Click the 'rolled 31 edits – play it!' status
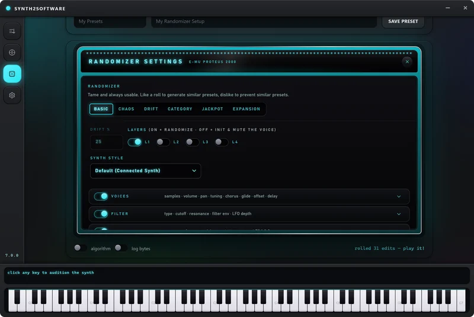This screenshot has width=474, height=317. (389, 248)
